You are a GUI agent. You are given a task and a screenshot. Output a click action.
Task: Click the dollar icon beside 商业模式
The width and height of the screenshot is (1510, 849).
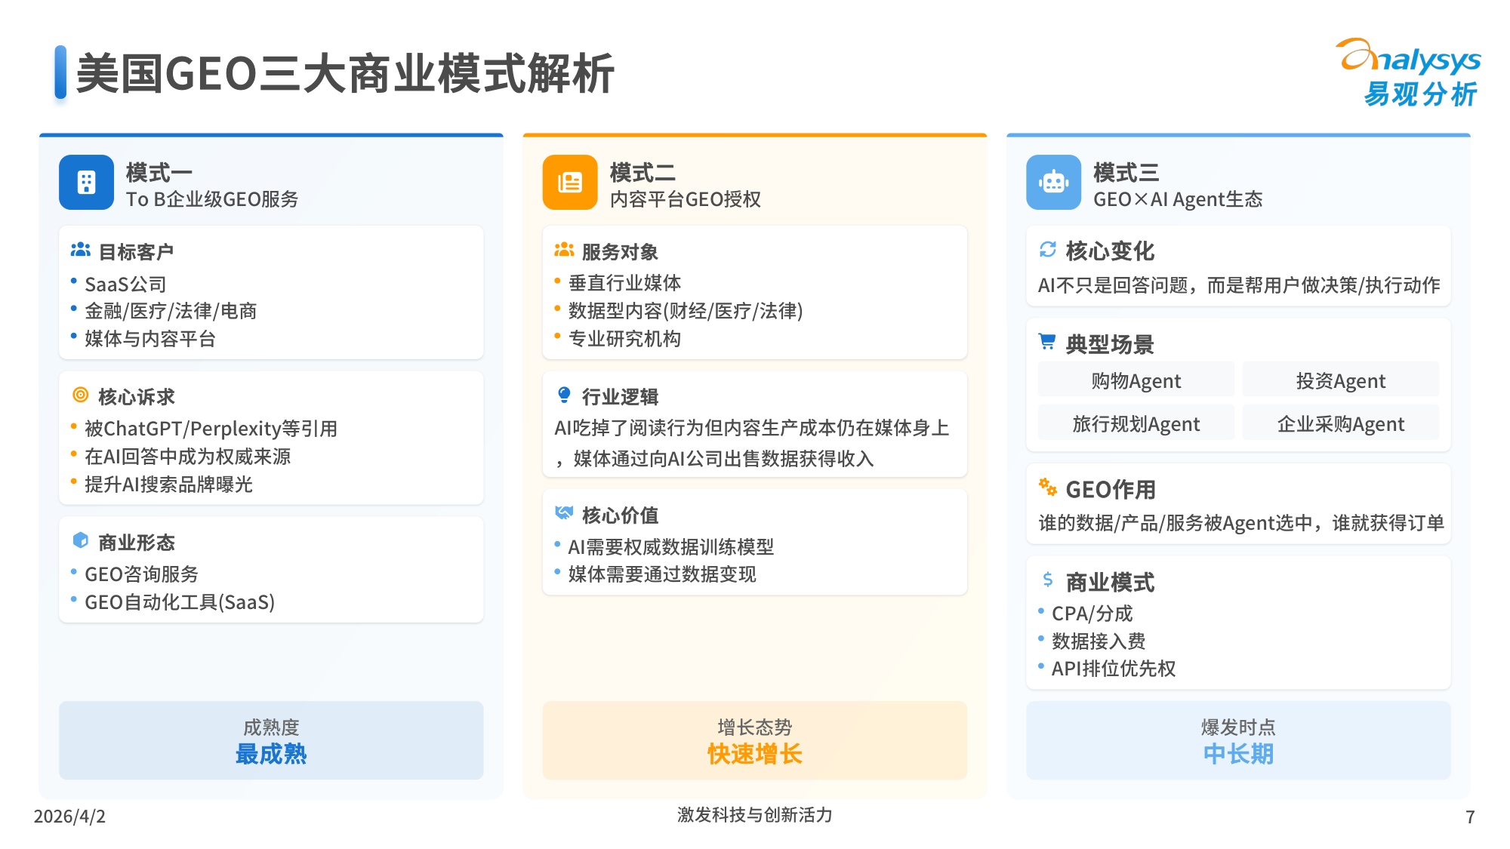(1047, 580)
